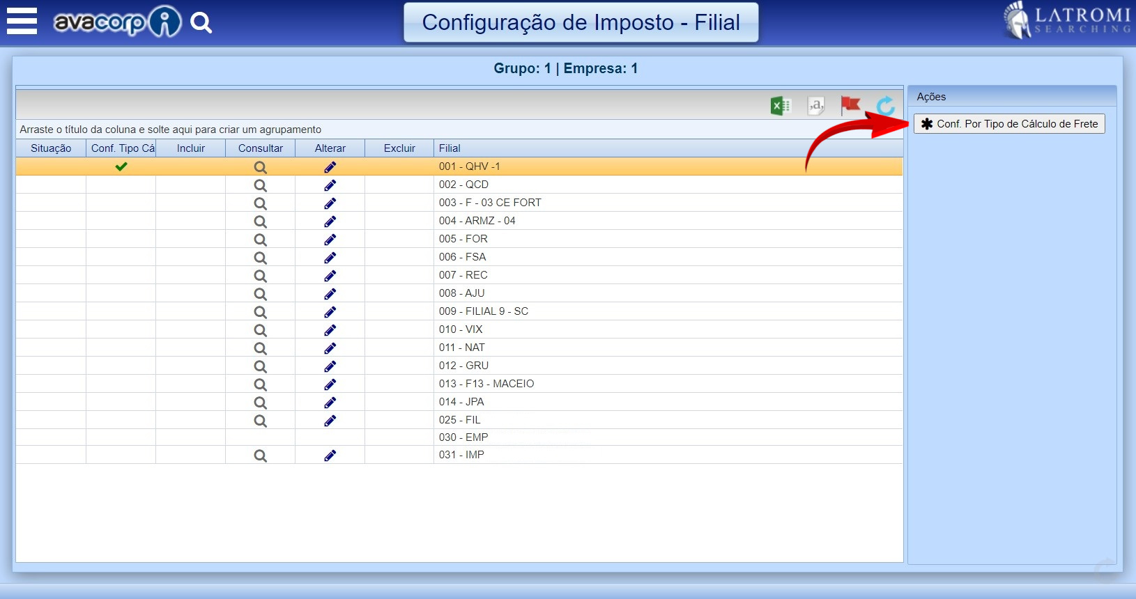Edit filial 005 - FOR with pencil

point(330,240)
